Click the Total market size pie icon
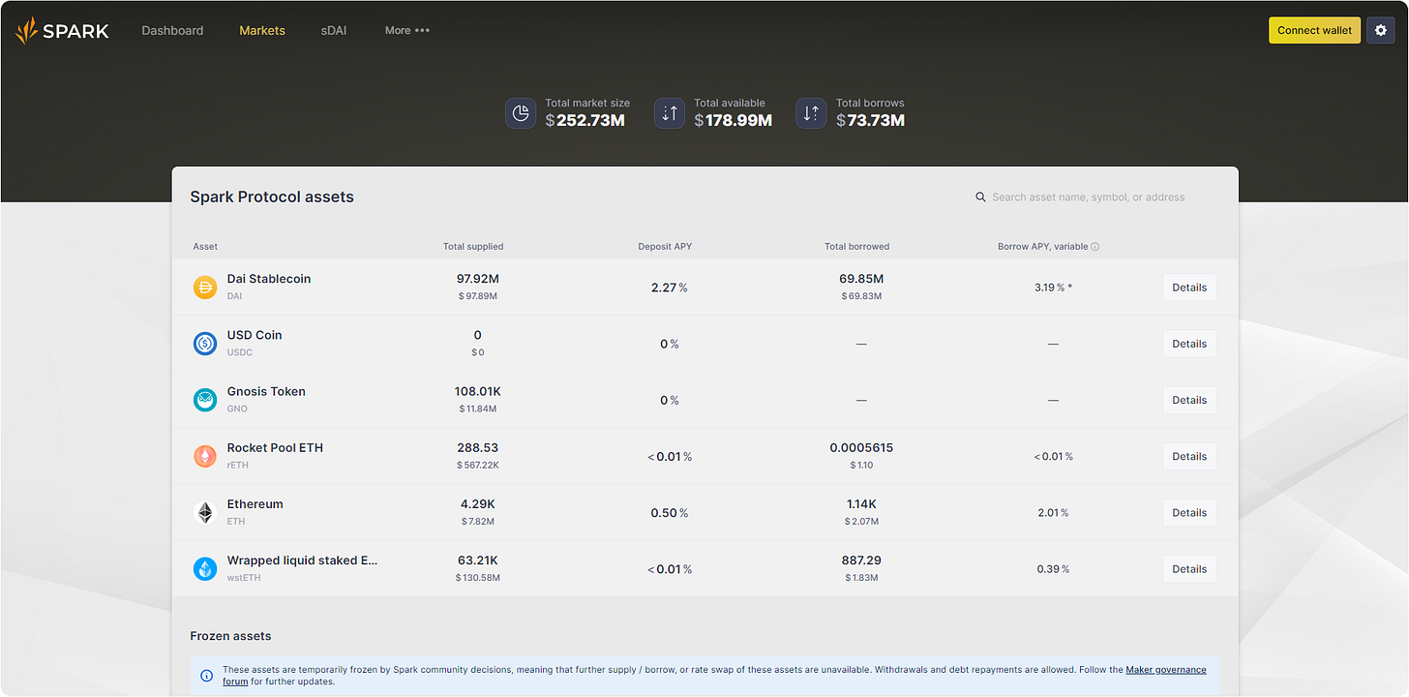This screenshot has width=1409, height=697. (x=521, y=113)
